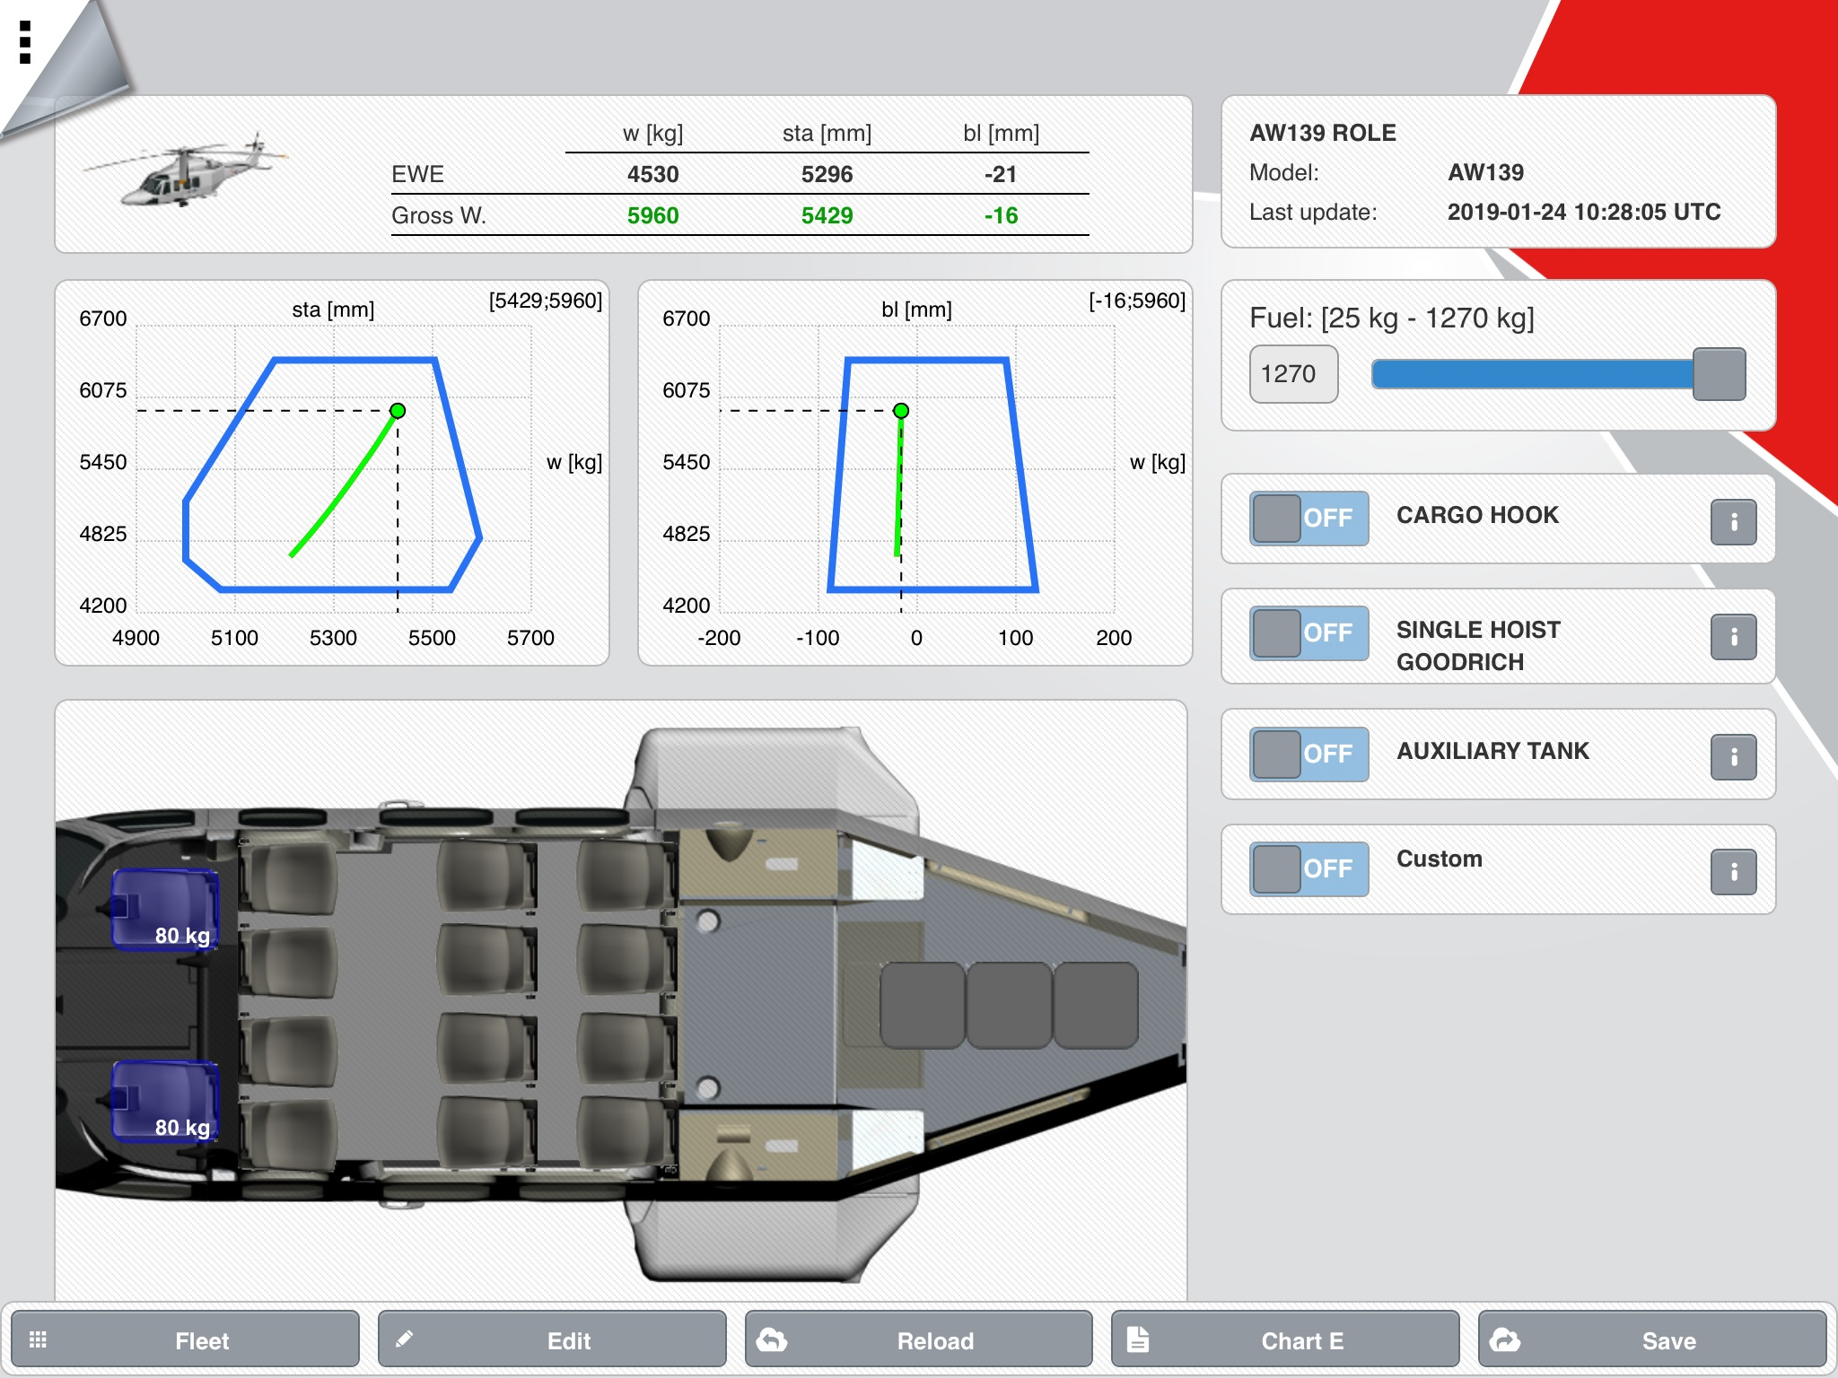Show info for Auxiliary Tank
The width and height of the screenshot is (1838, 1378).
pos(1733,757)
